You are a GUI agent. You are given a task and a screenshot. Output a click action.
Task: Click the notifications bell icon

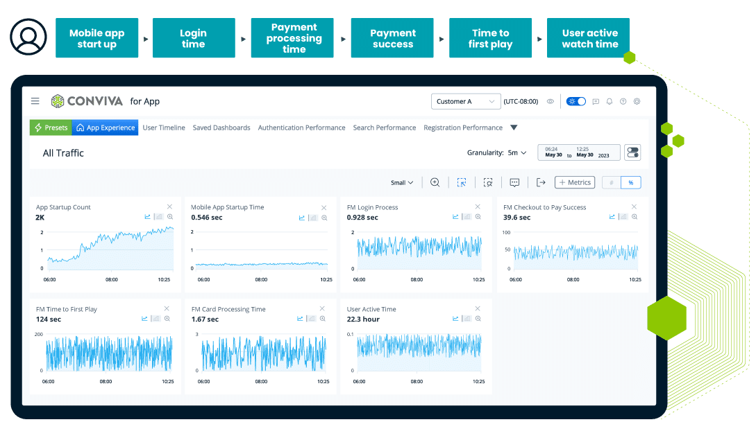coord(610,101)
